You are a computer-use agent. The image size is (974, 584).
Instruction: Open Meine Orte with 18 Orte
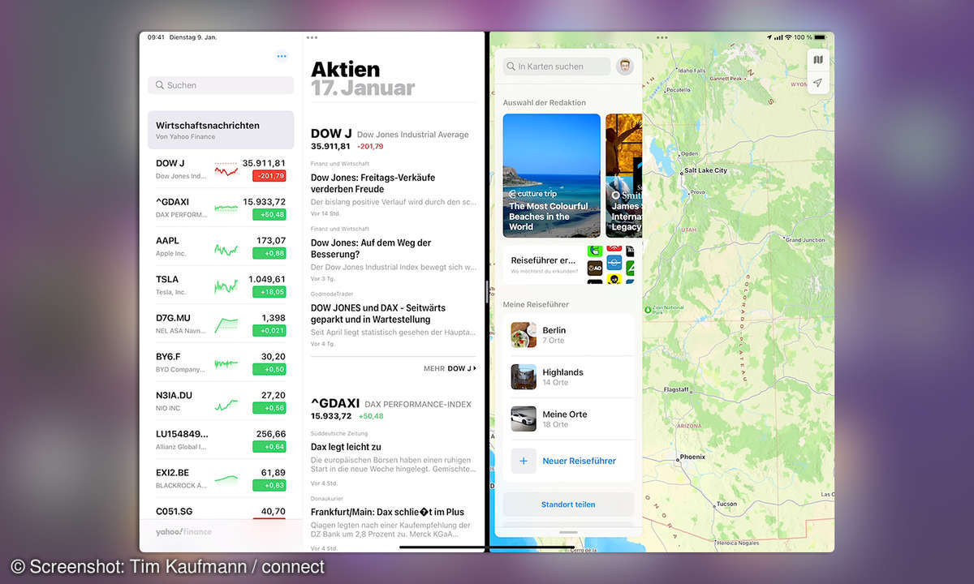568,419
